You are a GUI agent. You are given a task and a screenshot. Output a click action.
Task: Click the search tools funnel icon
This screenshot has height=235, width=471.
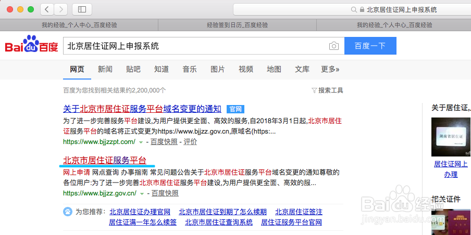[x=314, y=90]
